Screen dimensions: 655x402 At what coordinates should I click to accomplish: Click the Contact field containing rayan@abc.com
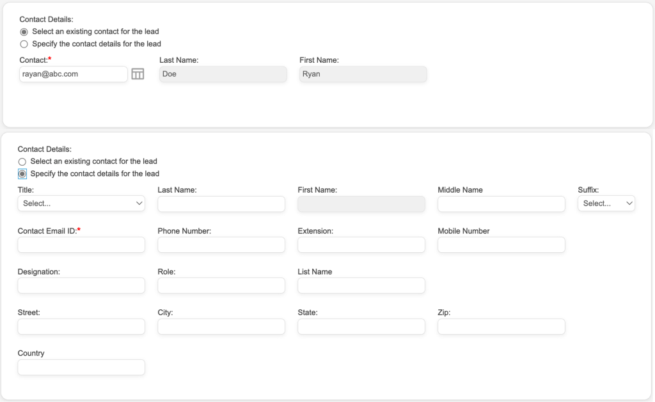74,74
